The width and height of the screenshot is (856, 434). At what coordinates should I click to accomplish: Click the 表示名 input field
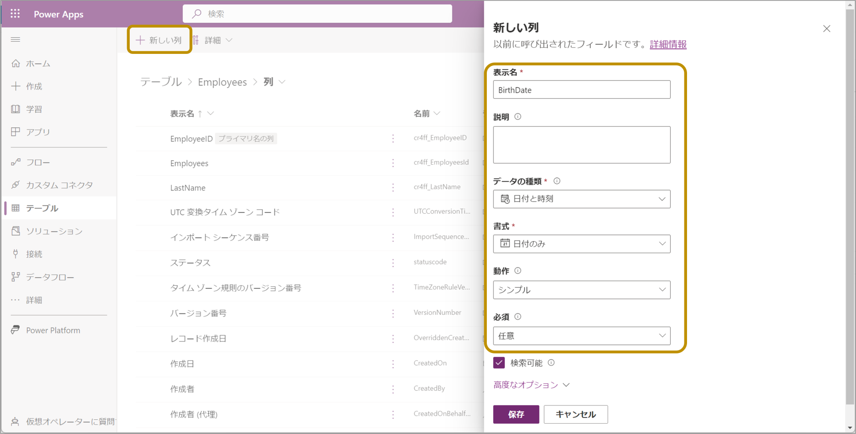pyautogui.click(x=581, y=89)
